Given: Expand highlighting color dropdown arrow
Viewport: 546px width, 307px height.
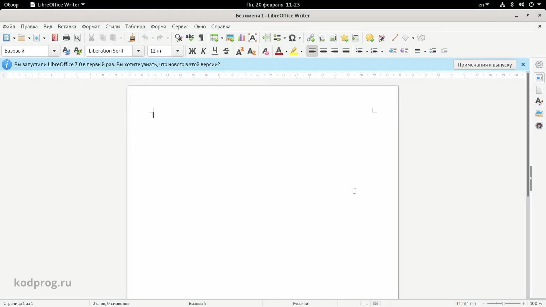Looking at the screenshot, I should coord(301,51).
